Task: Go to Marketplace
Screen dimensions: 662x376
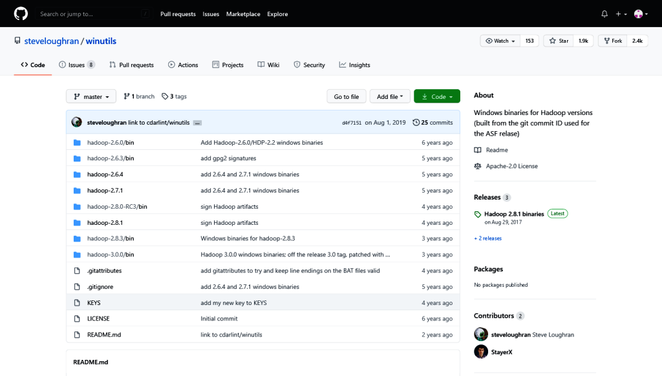Action: 243,14
